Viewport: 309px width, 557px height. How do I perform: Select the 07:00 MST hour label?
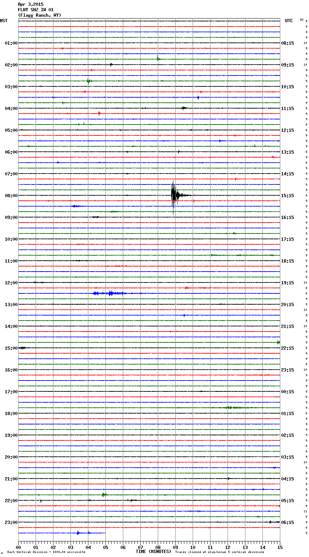tap(11, 174)
